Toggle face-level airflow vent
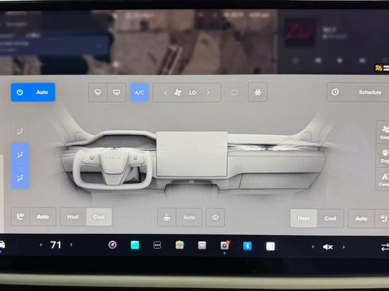Image resolution: width=389 pixels, height=291 pixels. [x=20, y=155]
